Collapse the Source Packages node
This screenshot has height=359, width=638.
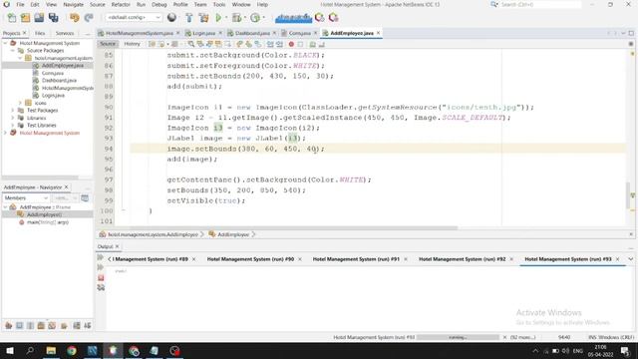[13, 51]
